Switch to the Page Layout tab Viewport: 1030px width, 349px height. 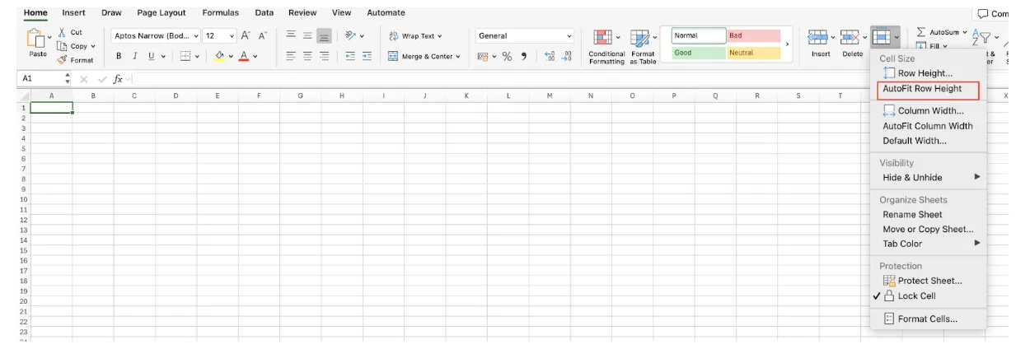162,13
